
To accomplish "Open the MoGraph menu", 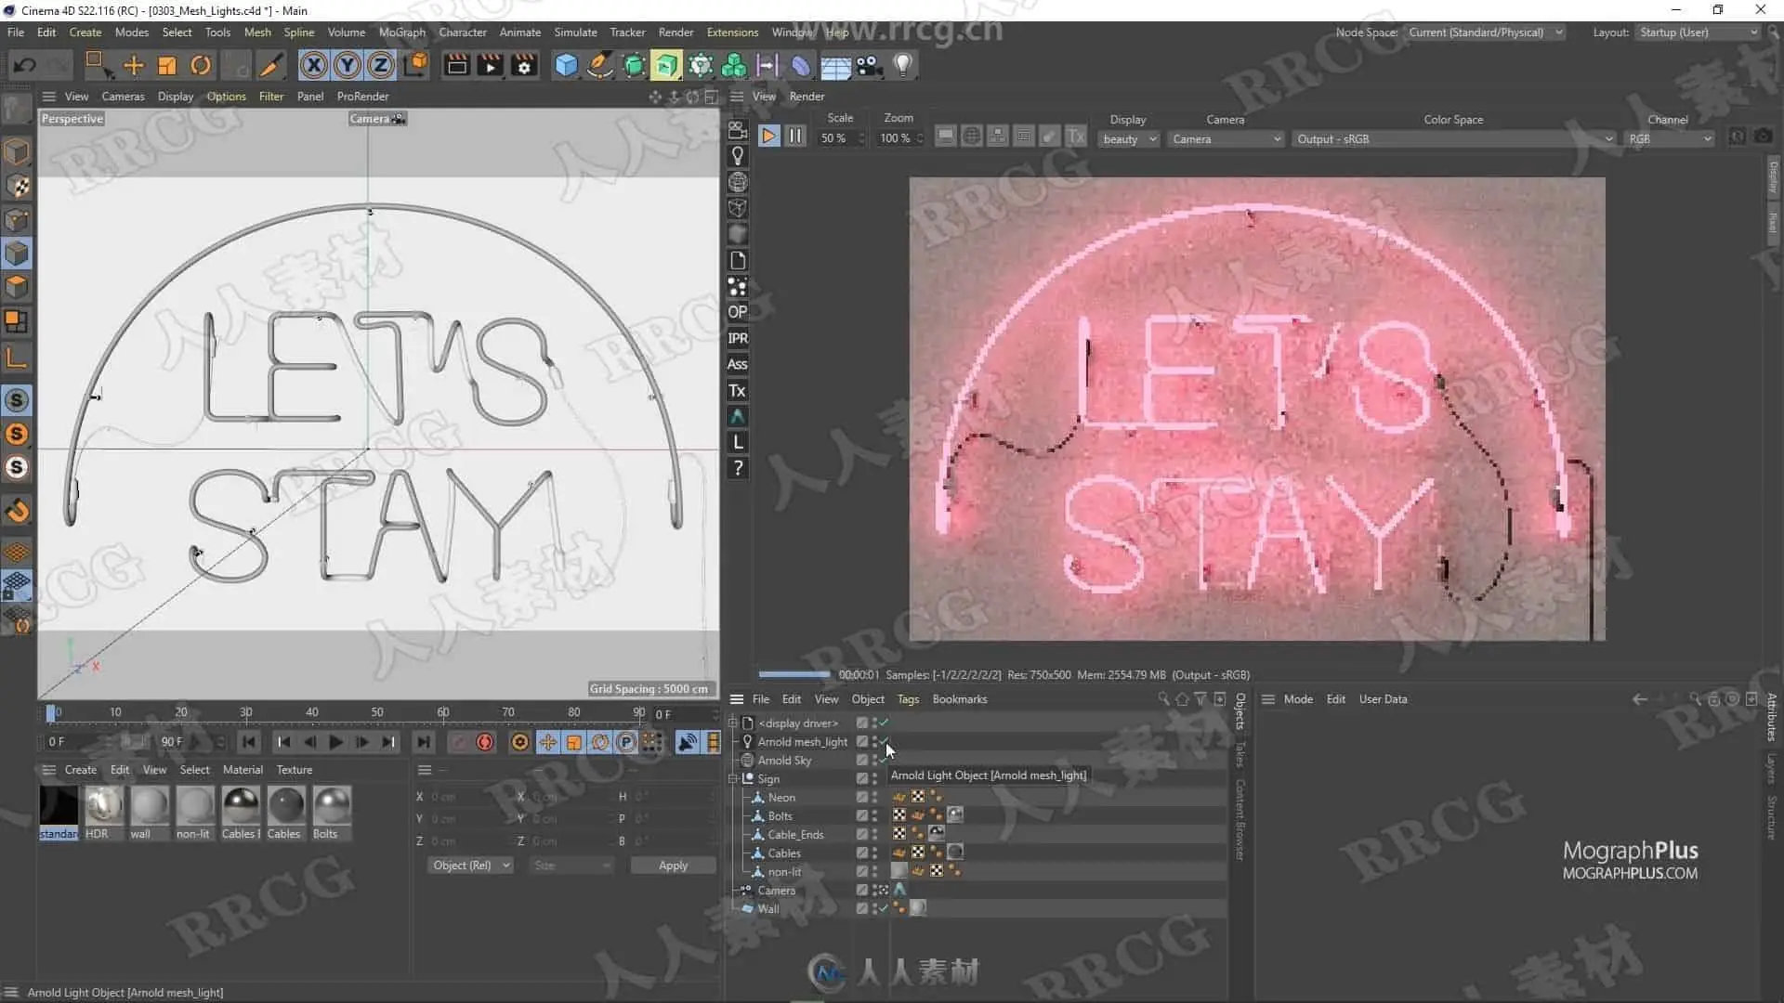I will coord(401,32).
